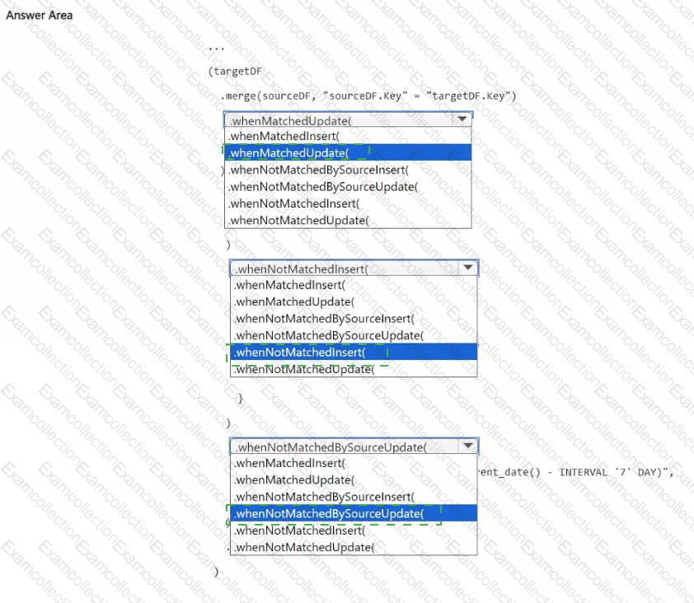Viewport: 694px width, 603px height.
Task: Select .whenMatchedInsert( in first dropdown list
Action: 348,136
